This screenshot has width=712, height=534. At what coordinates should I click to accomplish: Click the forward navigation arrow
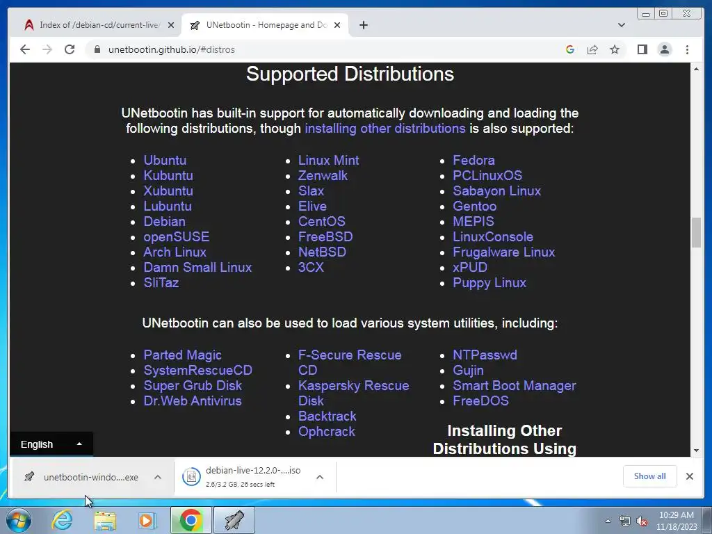pos(47,49)
